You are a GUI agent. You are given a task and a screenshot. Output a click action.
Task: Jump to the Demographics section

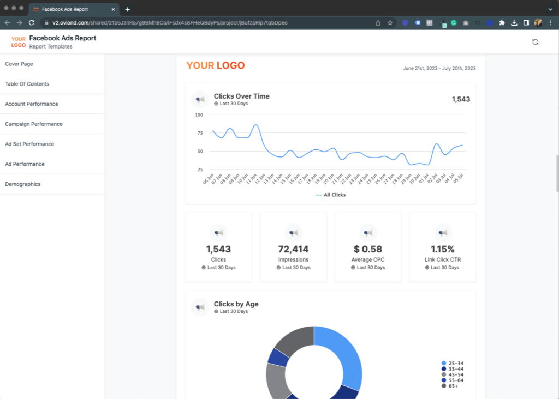pyautogui.click(x=52, y=184)
